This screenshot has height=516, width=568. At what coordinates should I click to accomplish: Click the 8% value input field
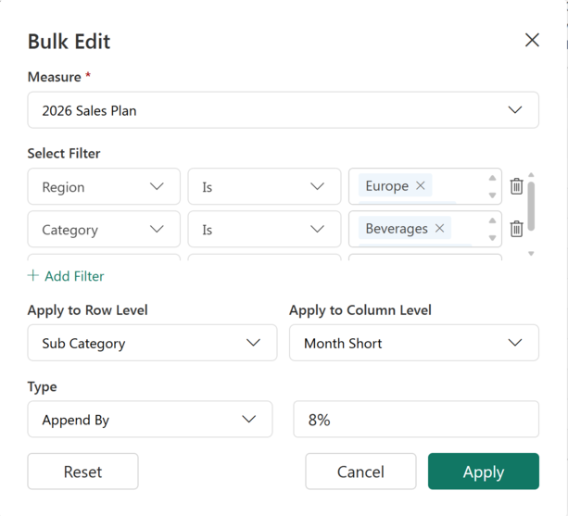416,419
